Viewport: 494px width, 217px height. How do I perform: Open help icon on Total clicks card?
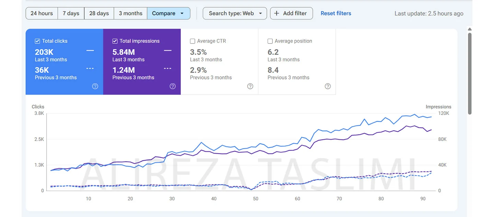coord(95,86)
